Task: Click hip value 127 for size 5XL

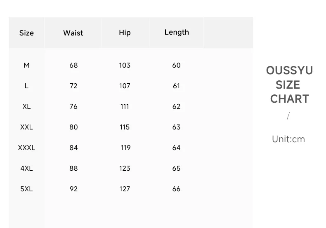Action: 125,189
